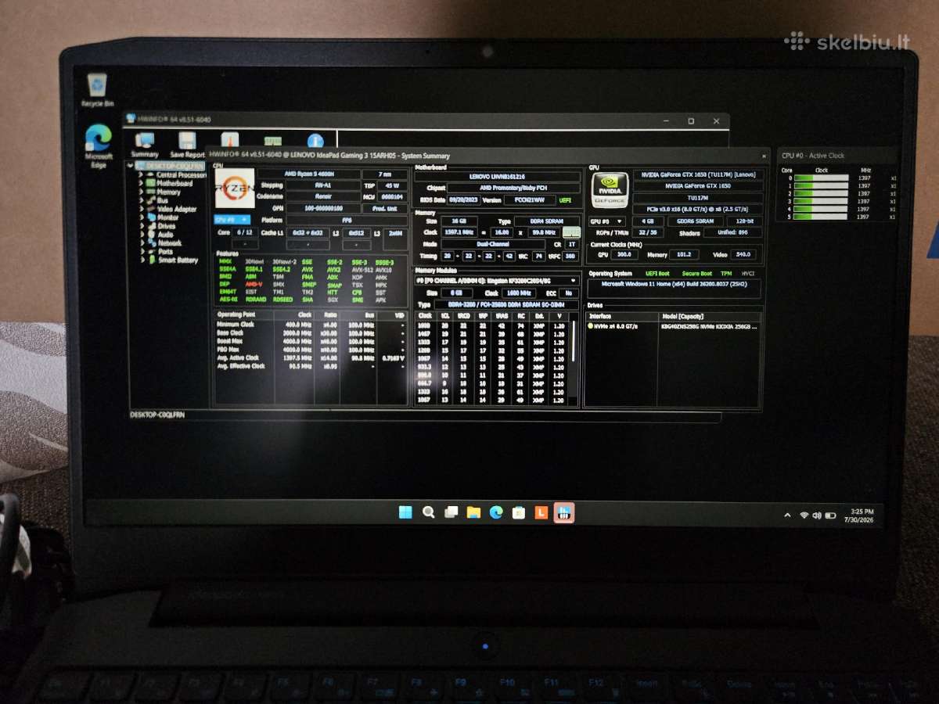
Task: Open the blue info About toolbar icon
Action: pyautogui.click(x=315, y=142)
